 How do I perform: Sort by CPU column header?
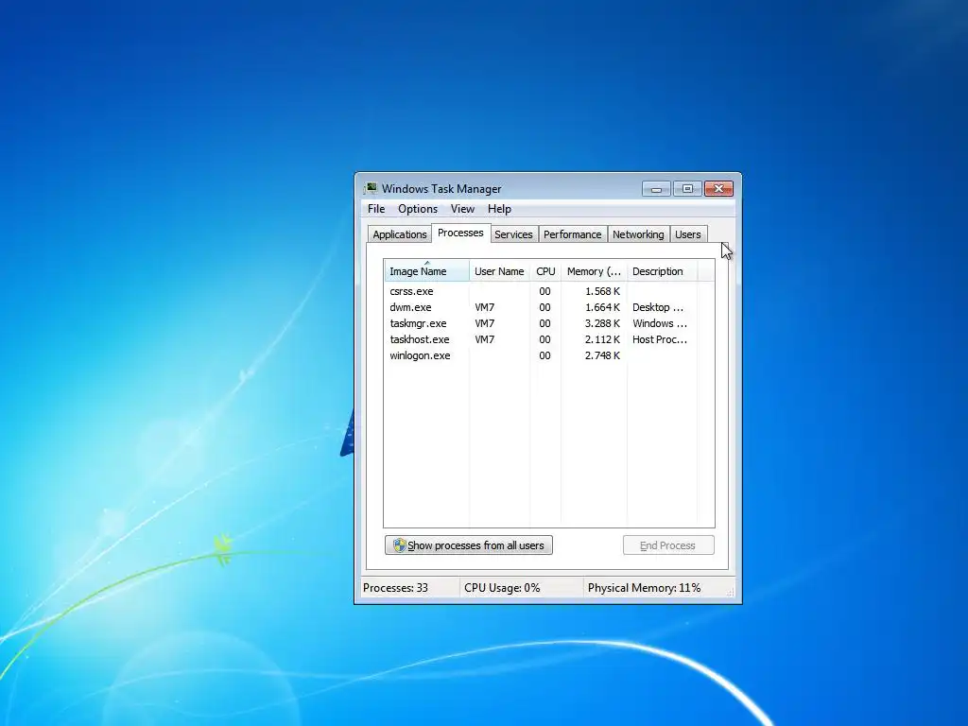(x=545, y=271)
